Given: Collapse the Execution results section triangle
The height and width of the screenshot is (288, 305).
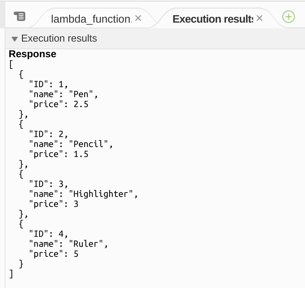Looking at the screenshot, I should coord(14,39).
